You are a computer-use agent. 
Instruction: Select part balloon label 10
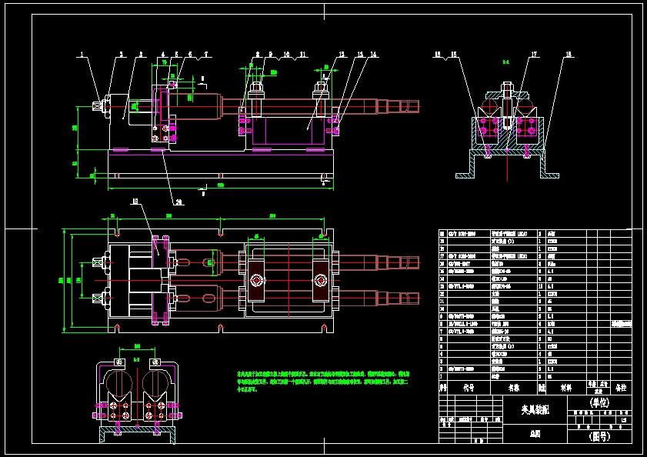click(x=286, y=54)
